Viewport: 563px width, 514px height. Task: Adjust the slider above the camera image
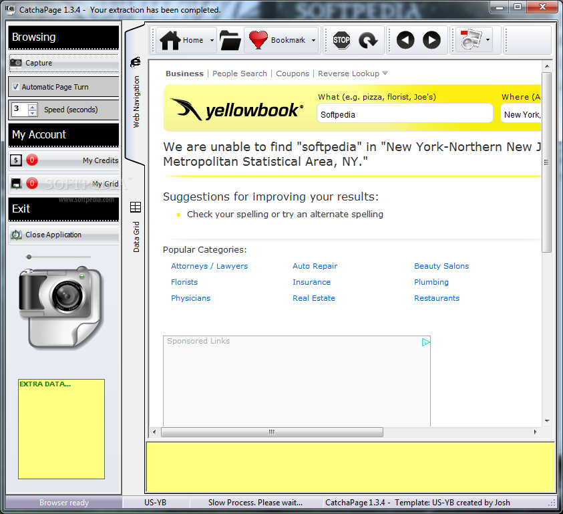pos(29,257)
